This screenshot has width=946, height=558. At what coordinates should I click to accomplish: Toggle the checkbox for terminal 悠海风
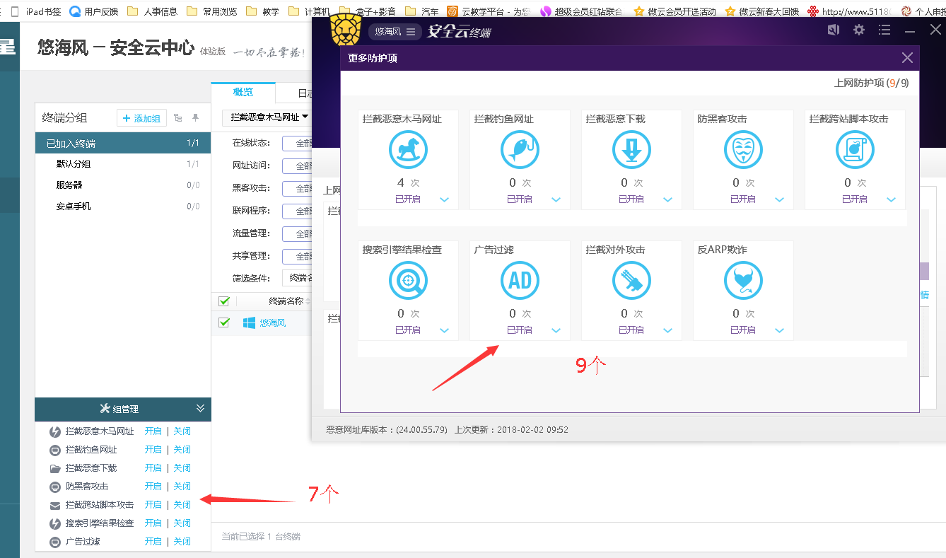(x=224, y=322)
